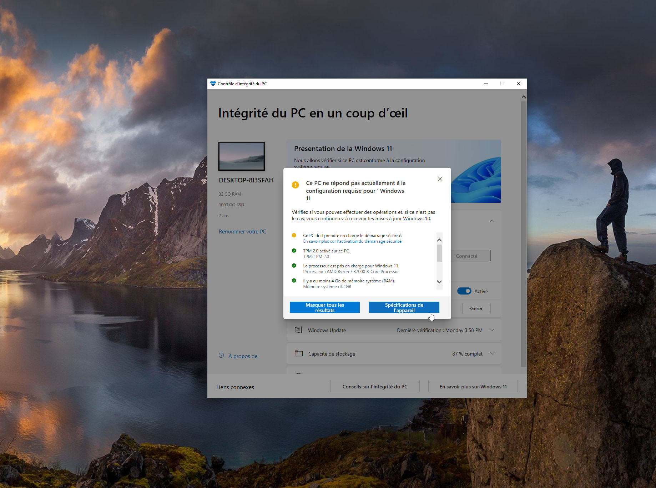The height and width of the screenshot is (488, 656).
Task: Open Spécifications de l'appareil
Action: [404, 307]
